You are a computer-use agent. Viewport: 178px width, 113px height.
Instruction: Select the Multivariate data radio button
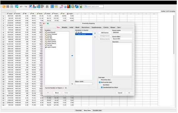(100, 82)
